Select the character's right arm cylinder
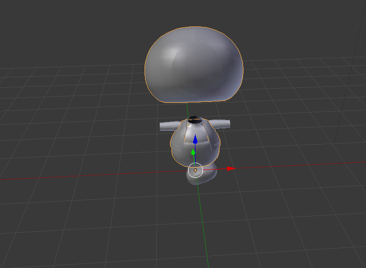366x268 pixels. tap(169, 126)
